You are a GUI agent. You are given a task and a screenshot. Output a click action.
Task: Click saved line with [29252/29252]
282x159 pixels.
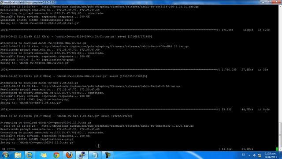66,116
